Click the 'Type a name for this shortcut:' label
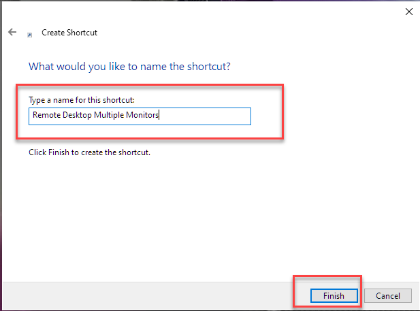The width and height of the screenshot is (420, 311). pos(82,100)
